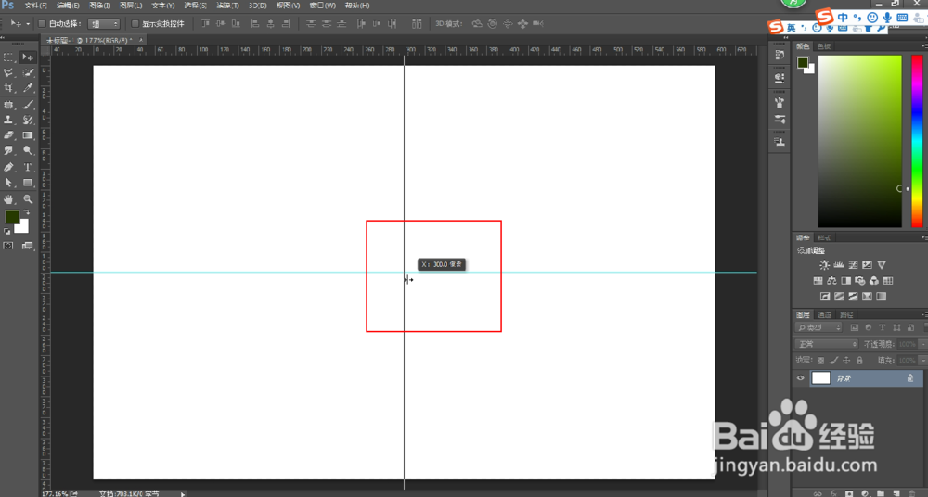Select the Quick Selection tool

27,72
